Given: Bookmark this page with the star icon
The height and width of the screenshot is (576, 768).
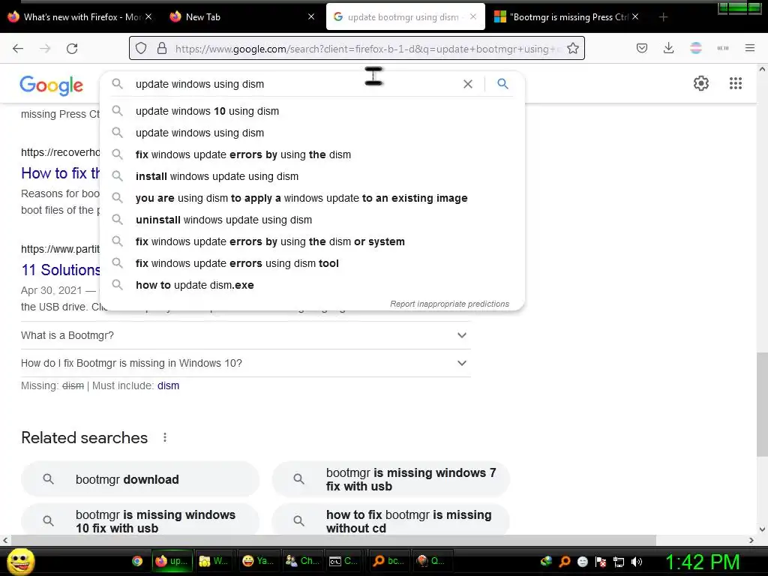Looking at the screenshot, I should click(x=572, y=48).
